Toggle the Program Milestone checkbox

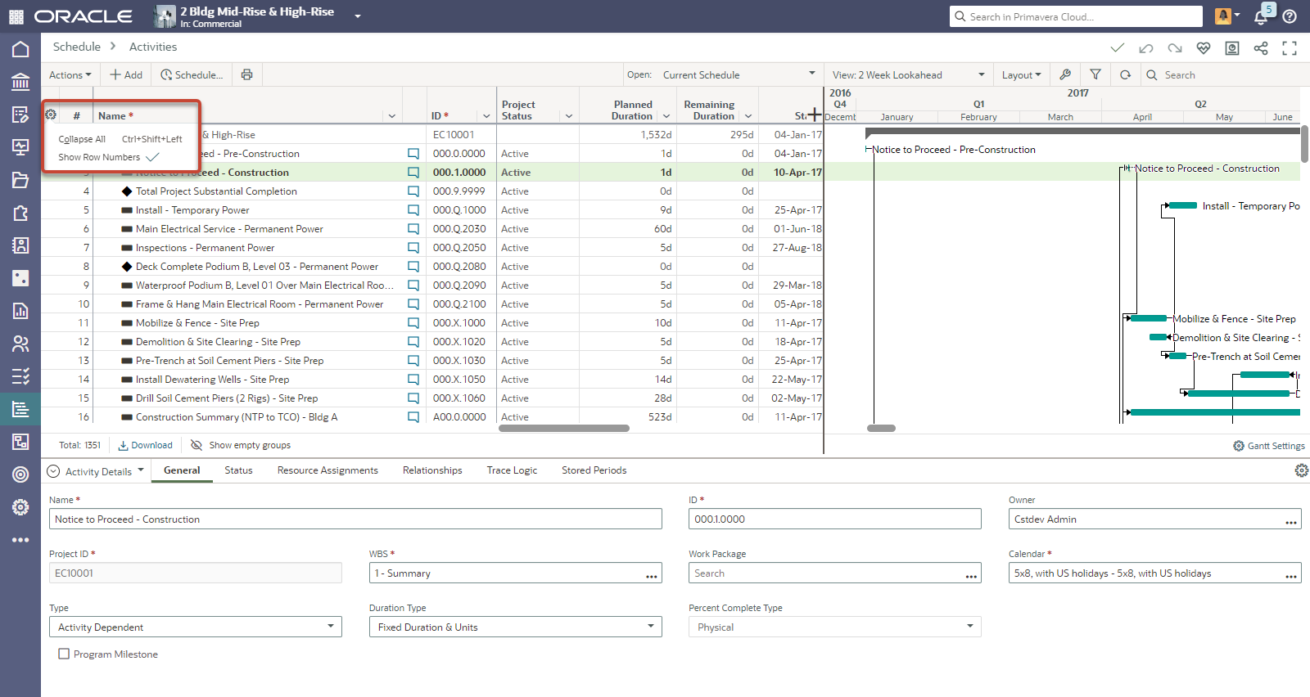pyautogui.click(x=64, y=654)
